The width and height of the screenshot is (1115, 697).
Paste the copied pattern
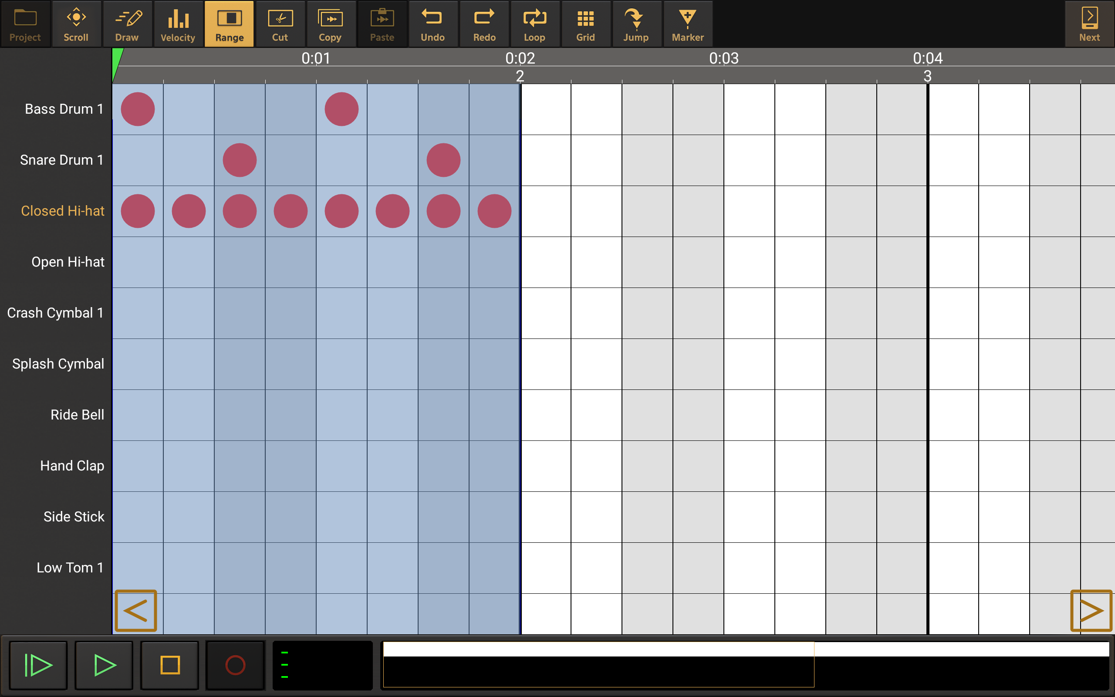point(382,24)
